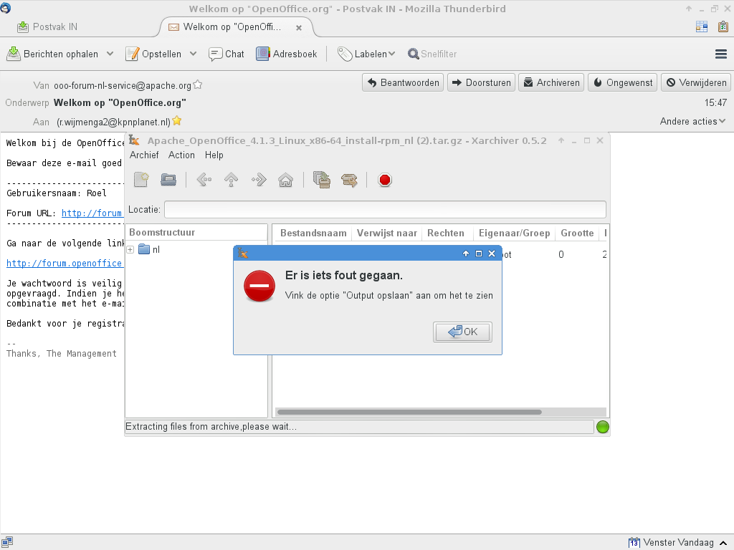Viewport: 734px width, 550px height.
Task: Open the Thunderbird hamburger menu
Action: point(721,54)
